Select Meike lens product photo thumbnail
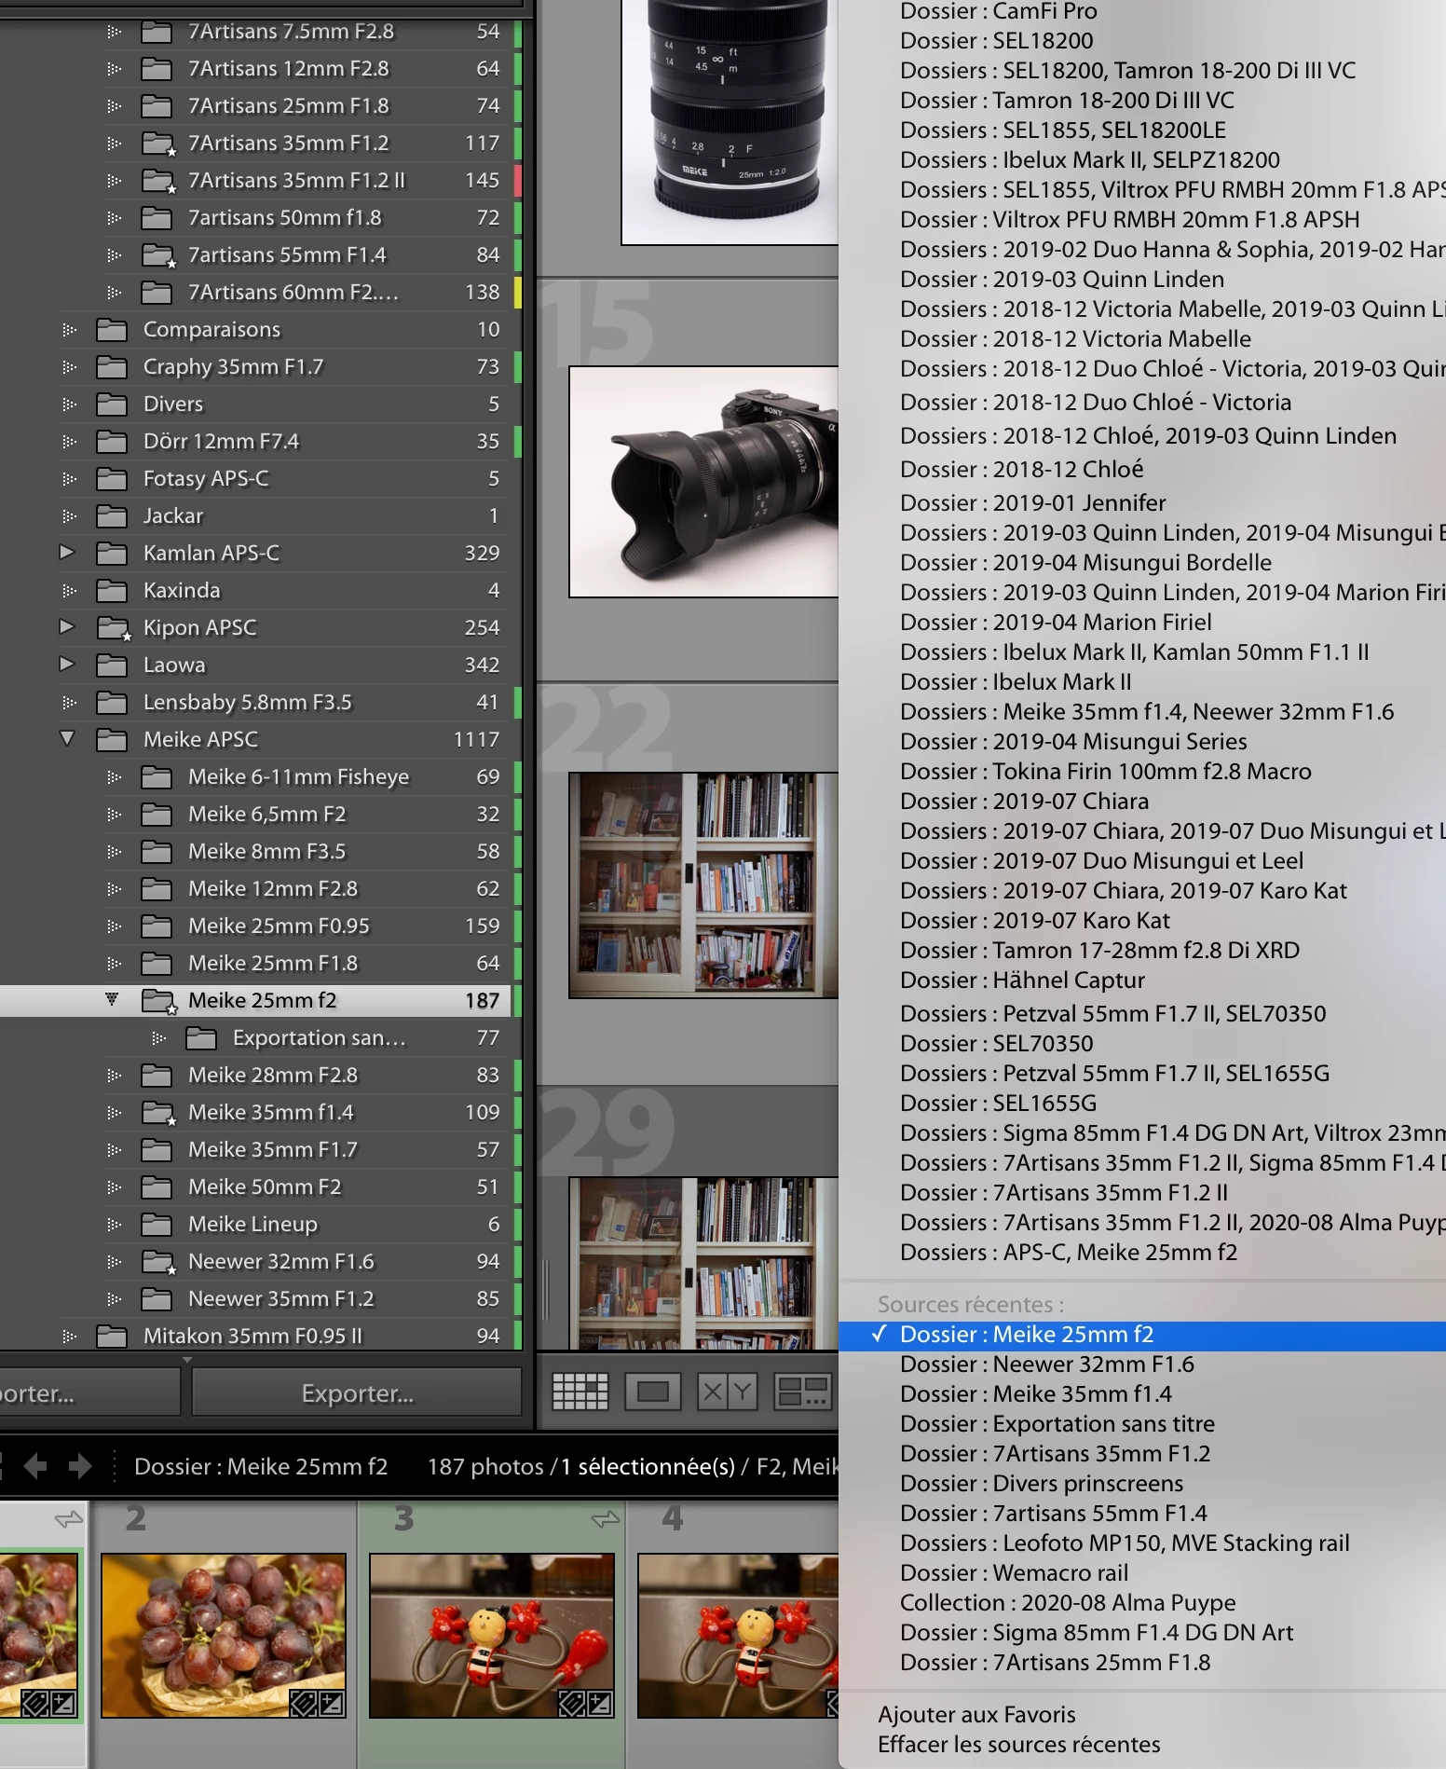The width and height of the screenshot is (1446, 1769). point(730,121)
